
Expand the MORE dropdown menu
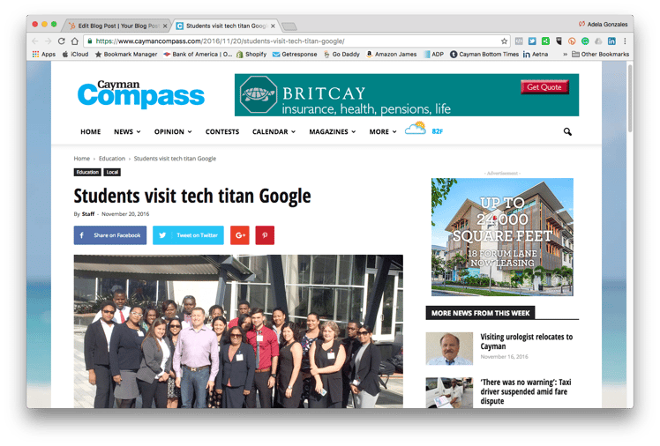[x=383, y=132]
